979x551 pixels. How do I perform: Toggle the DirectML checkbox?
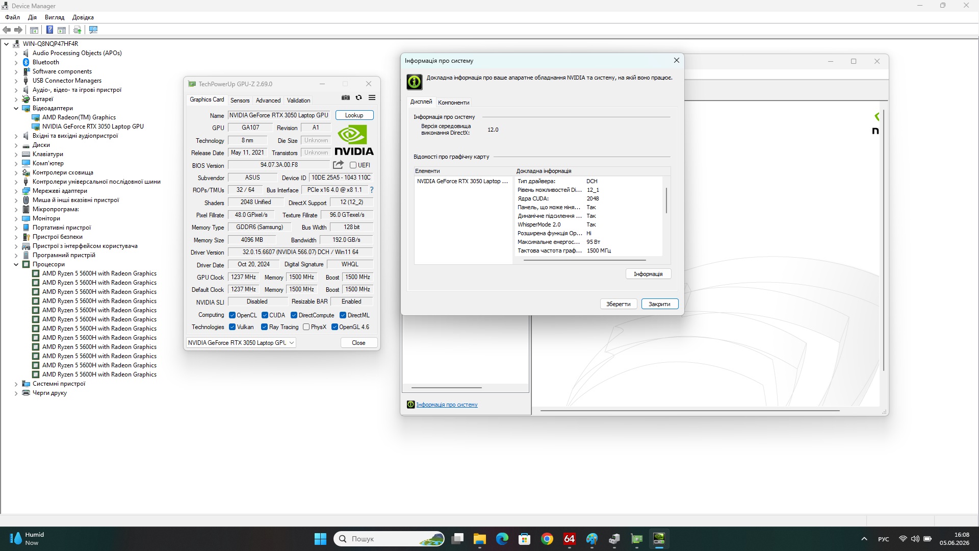[343, 315]
